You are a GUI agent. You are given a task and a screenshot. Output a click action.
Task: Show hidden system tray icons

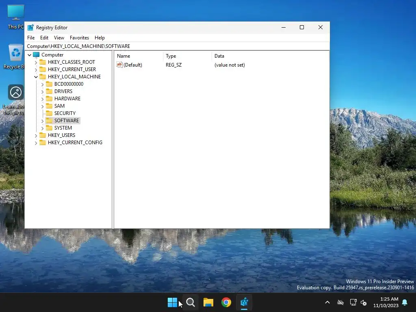327,302
